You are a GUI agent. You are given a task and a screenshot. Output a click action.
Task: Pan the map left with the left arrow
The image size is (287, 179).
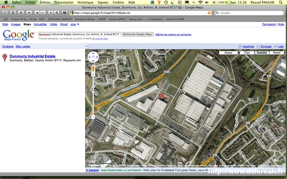(89, 57)
